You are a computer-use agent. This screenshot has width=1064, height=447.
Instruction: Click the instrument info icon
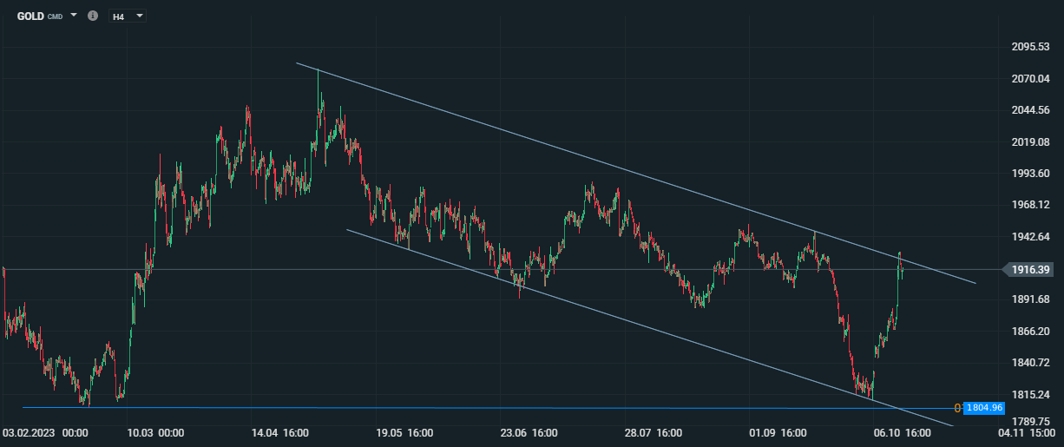click(x=93, y=16)
